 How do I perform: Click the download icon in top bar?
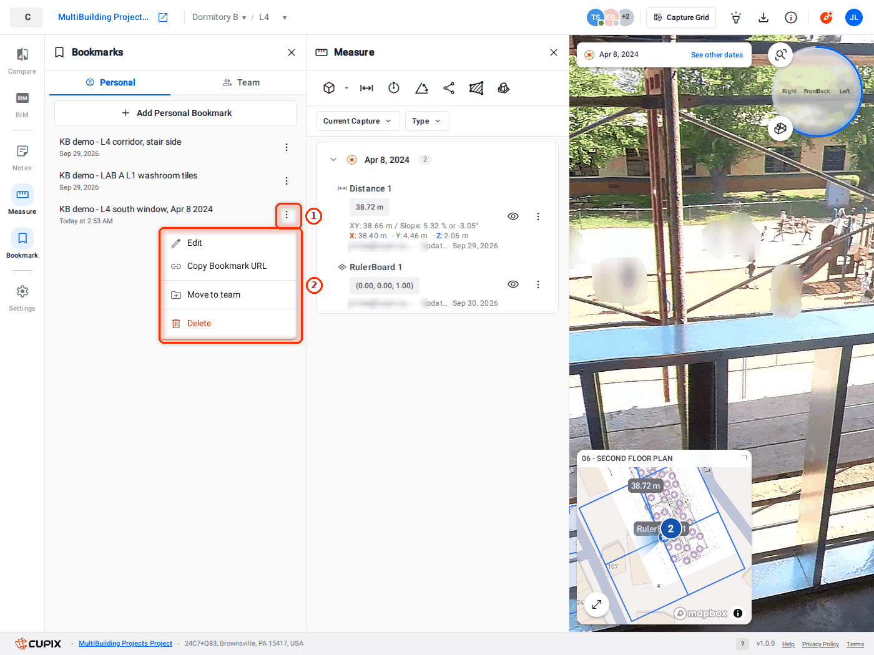[763, 17]
